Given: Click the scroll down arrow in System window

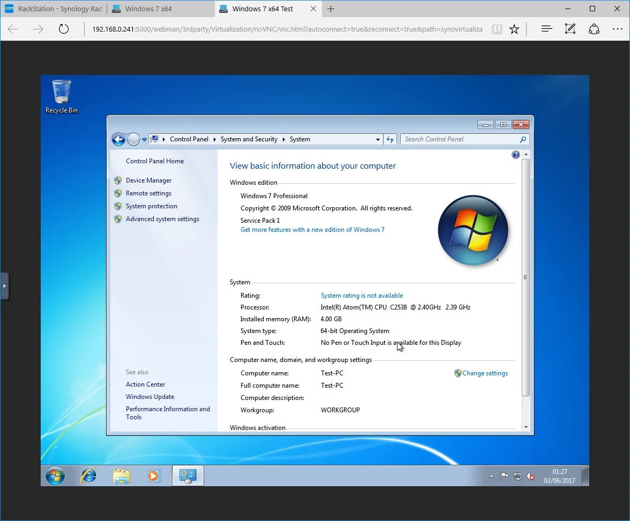Looking at the screenshot, I should click(526, 427).
